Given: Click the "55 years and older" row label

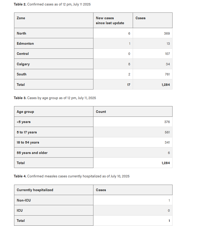Looking at the screenshot, I should pos(32,153).
